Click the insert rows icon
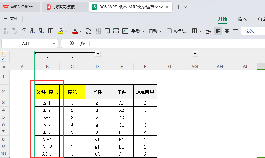The image size is (265, 158). coord(89,31)
